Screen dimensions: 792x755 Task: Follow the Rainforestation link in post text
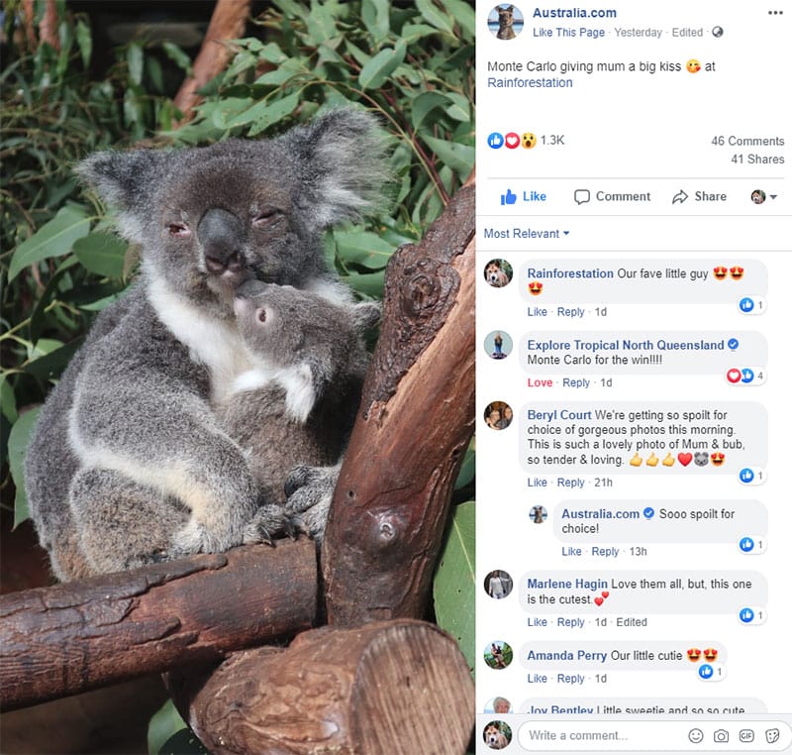point(530,83)
